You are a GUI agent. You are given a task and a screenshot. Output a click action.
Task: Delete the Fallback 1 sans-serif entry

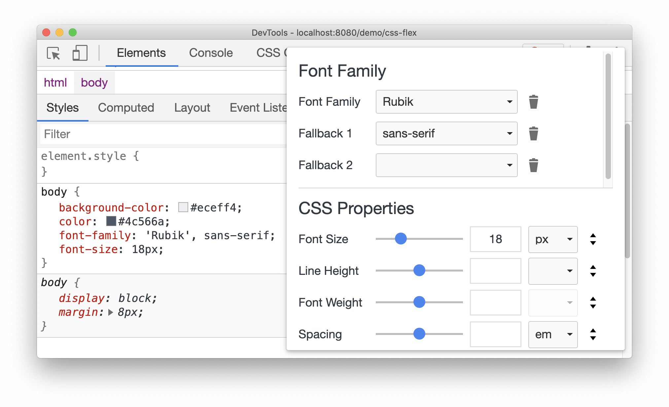(534, 133)
